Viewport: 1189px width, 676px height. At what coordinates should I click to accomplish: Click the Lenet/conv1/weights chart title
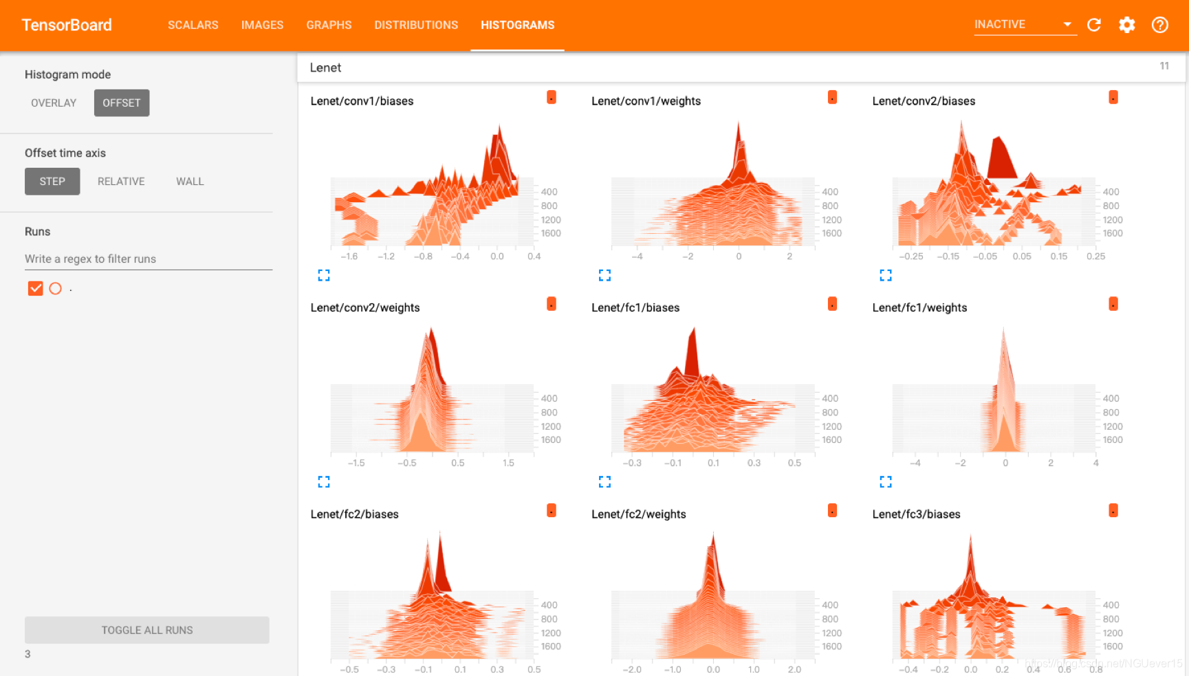click(x=646, y=101)
